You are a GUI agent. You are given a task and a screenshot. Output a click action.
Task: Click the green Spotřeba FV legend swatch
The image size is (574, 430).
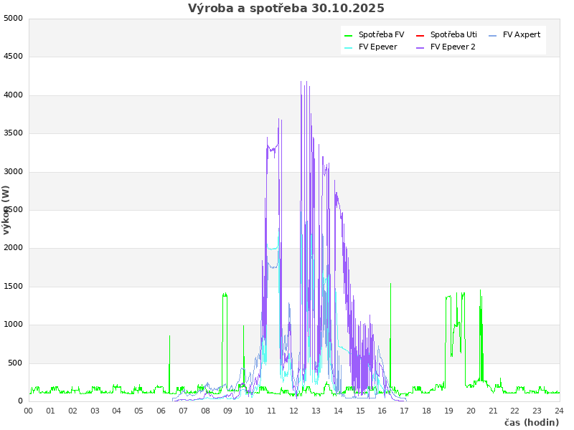tap(349, 35)
